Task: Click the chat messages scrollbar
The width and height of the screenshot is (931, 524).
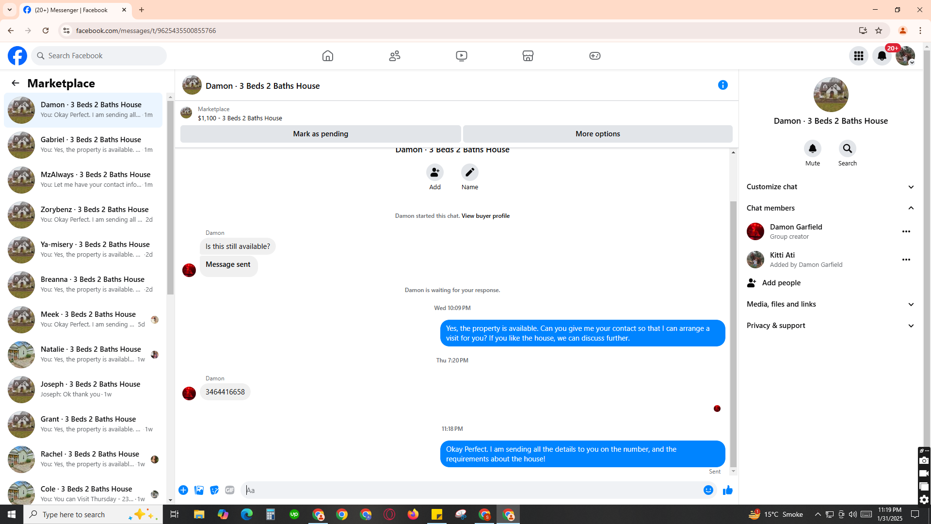Action: (733, 334)
